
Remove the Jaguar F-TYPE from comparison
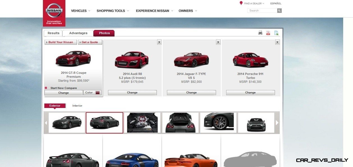tap(218, 42)
